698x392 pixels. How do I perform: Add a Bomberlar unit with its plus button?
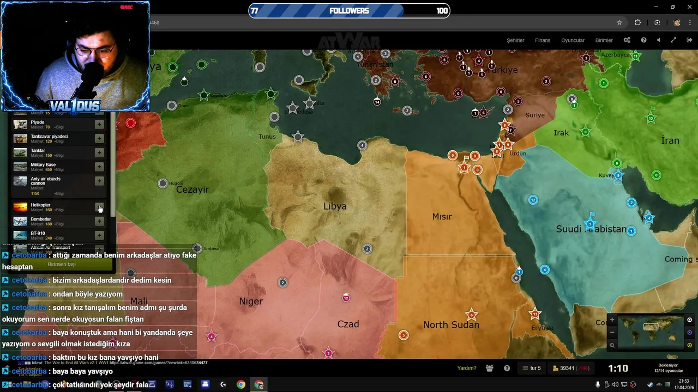click(x=99, y=221)
